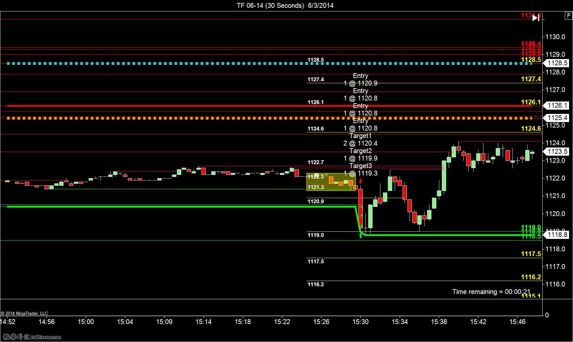The width and height of the screenshot is (573, 342).
Task: Select the Target3 1 @ 1119.3 label
Action: (x=360, y=169)
